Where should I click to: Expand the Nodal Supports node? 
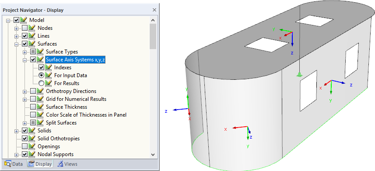click(x=16, y=155)
